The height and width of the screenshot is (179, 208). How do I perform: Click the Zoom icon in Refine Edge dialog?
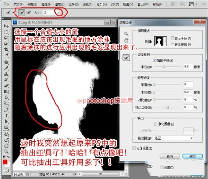(x=126, y=34)
